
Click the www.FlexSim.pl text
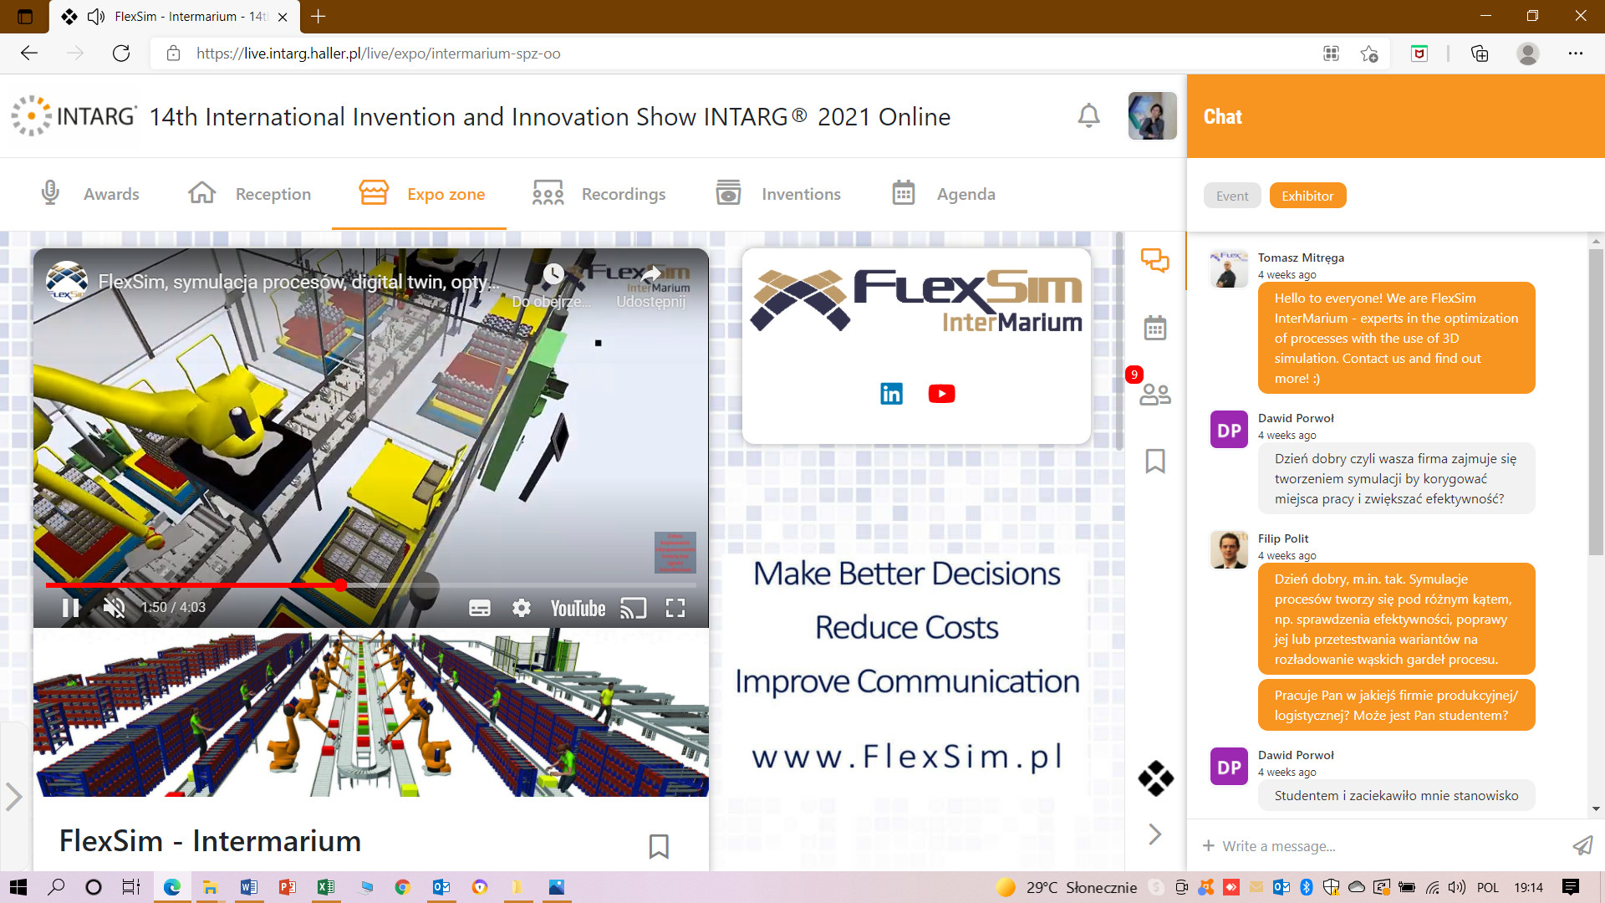908,756
